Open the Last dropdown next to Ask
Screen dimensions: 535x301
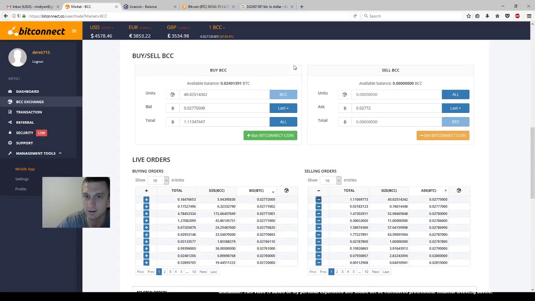click(x=456, y=108)
